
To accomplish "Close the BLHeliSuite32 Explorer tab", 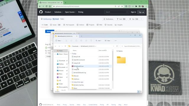I will (x=77, y=36).
